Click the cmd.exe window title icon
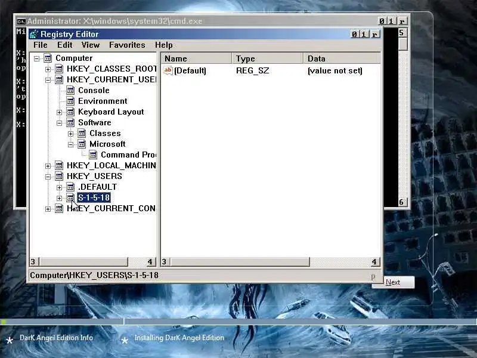477x358 pixels. coord(21,21)
